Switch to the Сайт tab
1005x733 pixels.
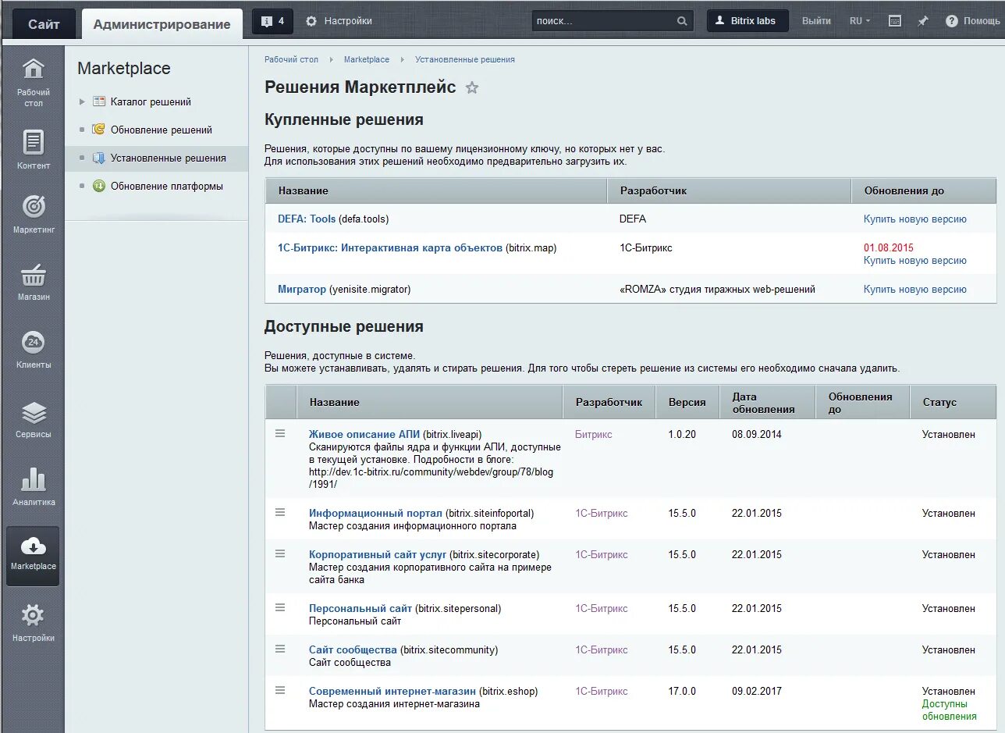click(44, 24)
